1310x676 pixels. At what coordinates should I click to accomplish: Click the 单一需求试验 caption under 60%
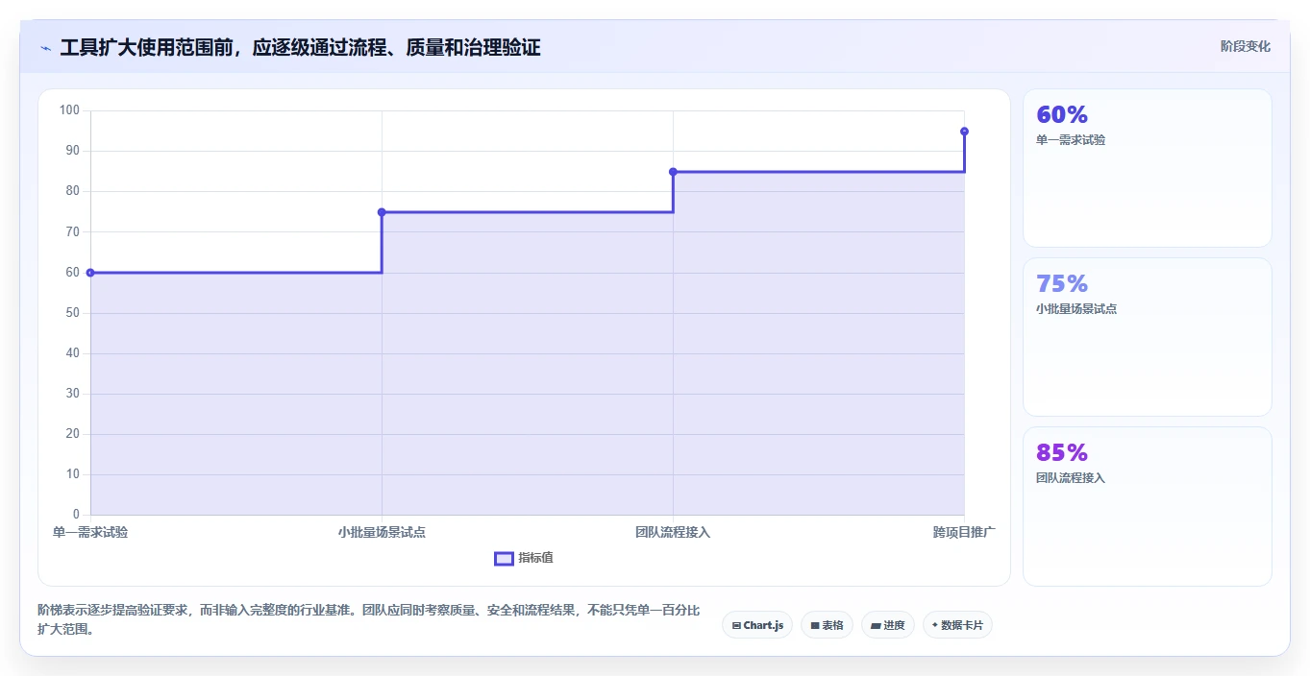[1071, 140]
